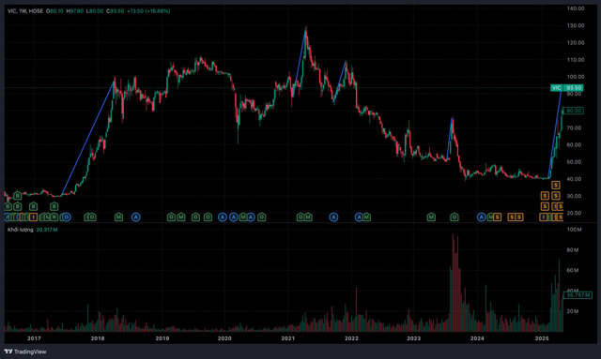Click the 35.757M volume label
The image size is (601, 359).
pos(578,295)
